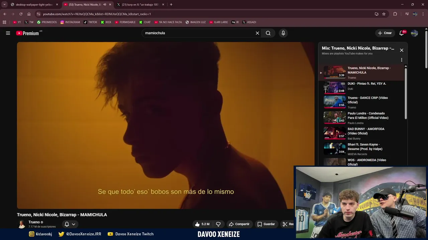The image size is (428, 240).
Task: Open the YT bookmark
Action: point(17,22)
